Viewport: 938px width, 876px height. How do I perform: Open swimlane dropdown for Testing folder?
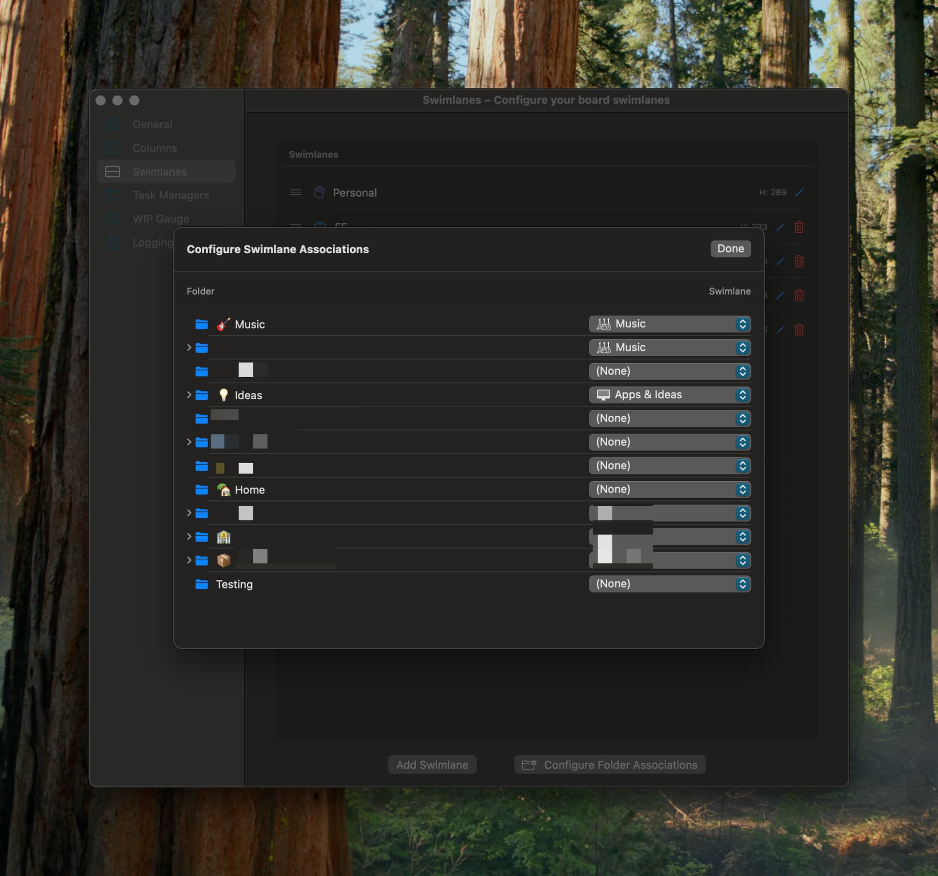[x=669, y=584]
